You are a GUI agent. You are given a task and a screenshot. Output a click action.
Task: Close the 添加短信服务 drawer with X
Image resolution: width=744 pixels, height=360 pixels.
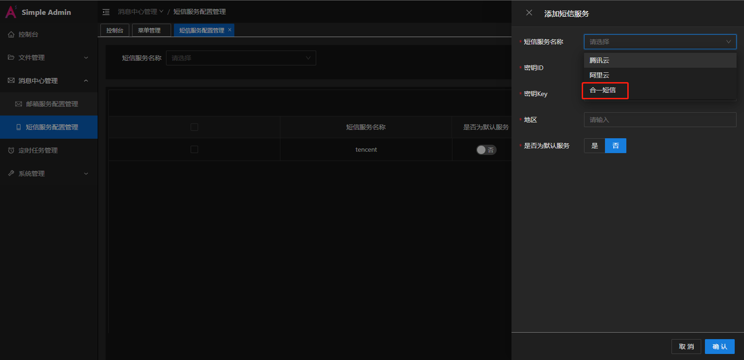[529, 13]
